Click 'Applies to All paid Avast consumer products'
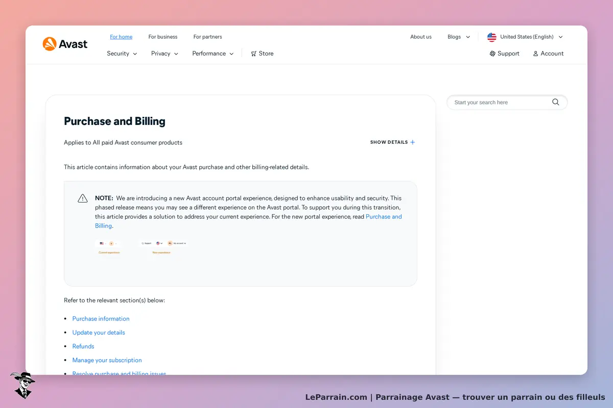The image size is (613, 408). click(123, 142)
